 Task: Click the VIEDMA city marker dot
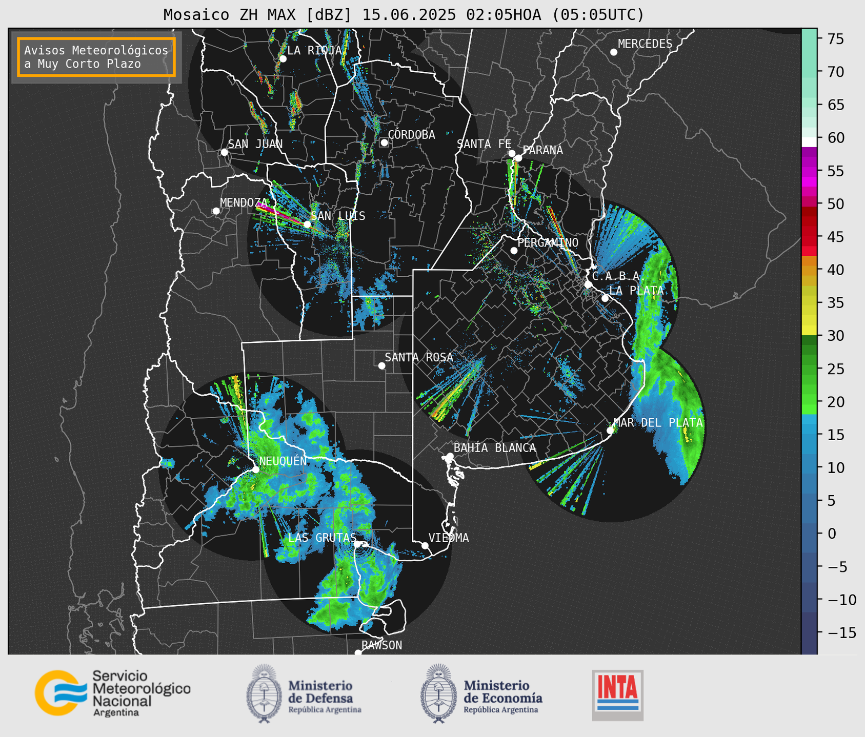[x=425, y=545]
